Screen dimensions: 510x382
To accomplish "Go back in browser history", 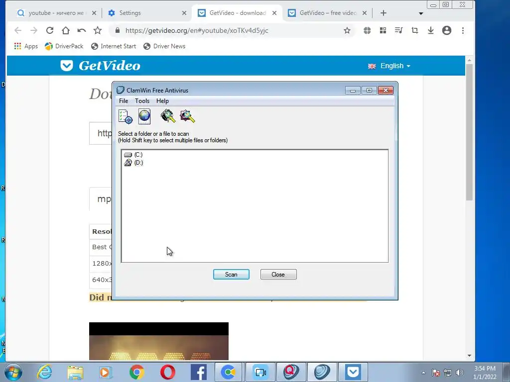I will [18, 30].
